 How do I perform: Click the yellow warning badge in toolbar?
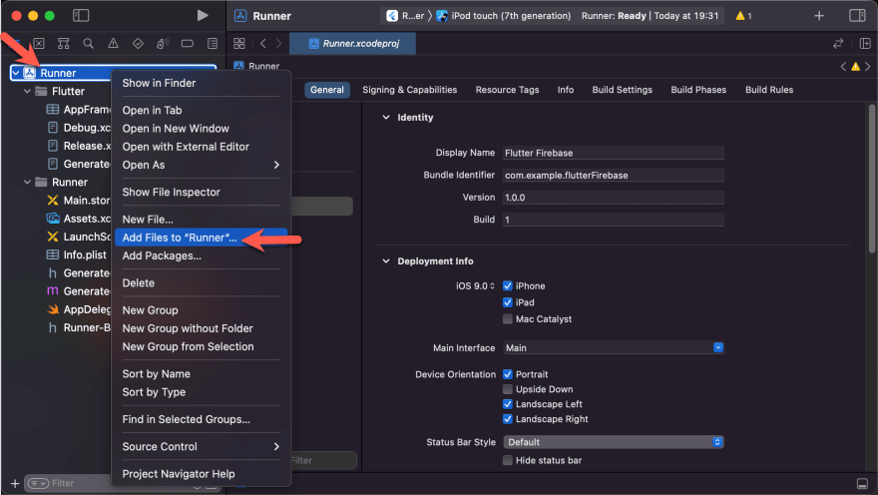[743, 16]
